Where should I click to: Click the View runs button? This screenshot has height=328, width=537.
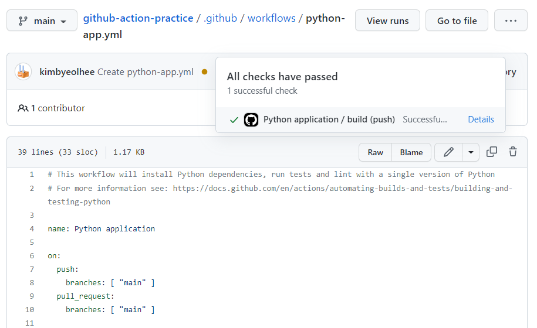tap(387, 20)
